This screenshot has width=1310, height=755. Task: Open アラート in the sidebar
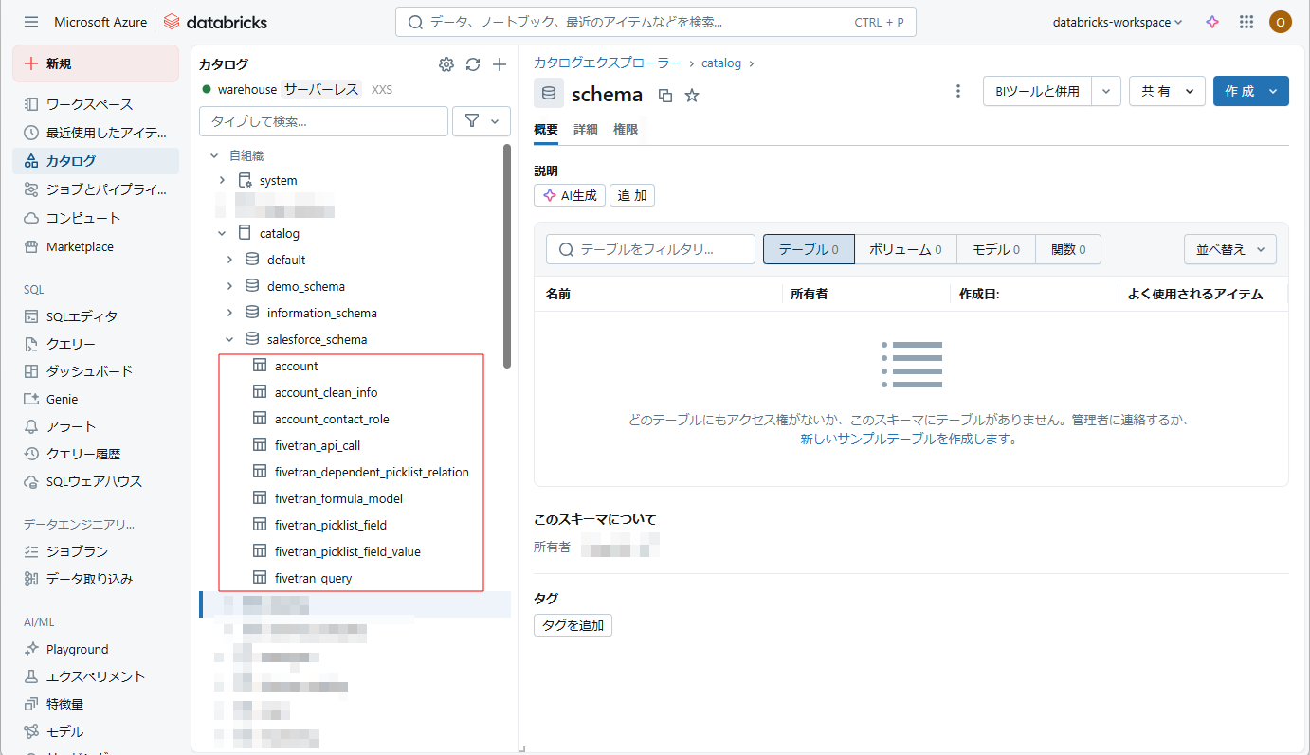coord(96,426)
